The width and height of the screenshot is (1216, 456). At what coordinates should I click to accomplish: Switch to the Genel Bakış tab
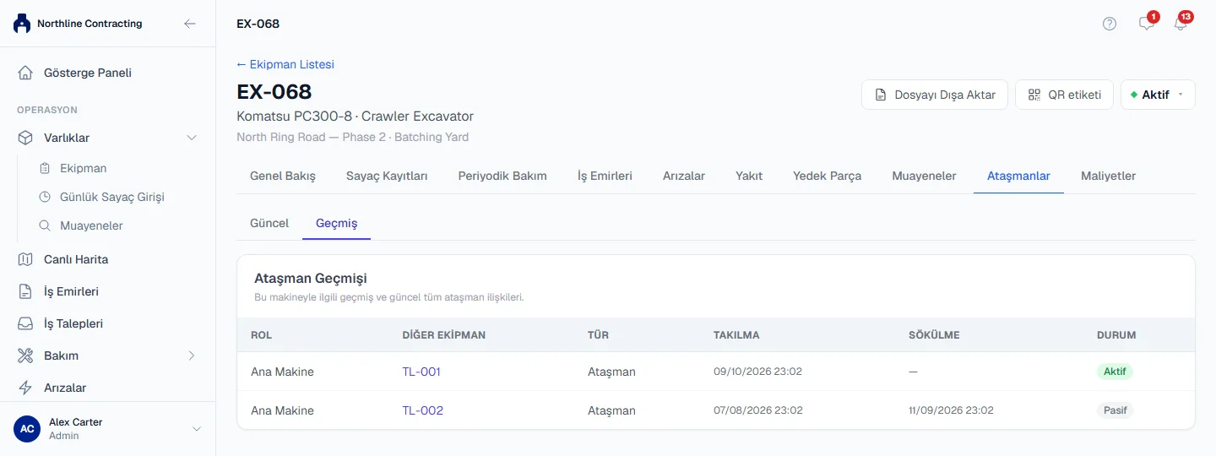[283, 176]
